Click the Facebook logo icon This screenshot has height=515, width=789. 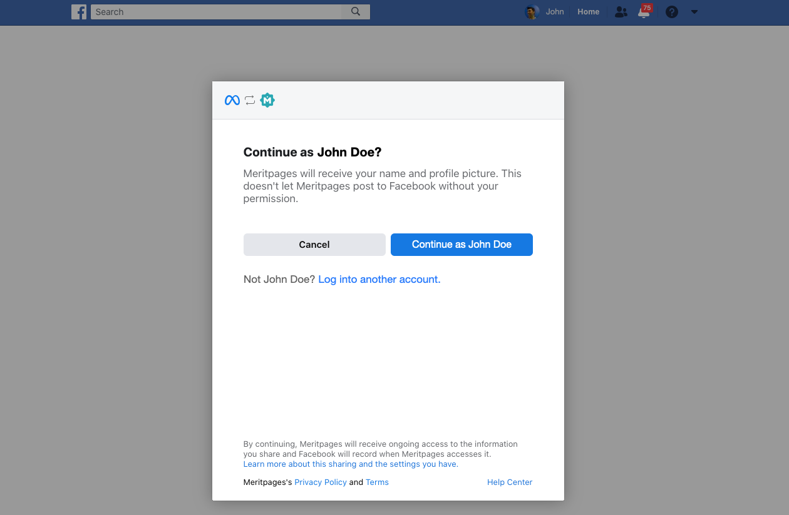click(x=79, y=12)
